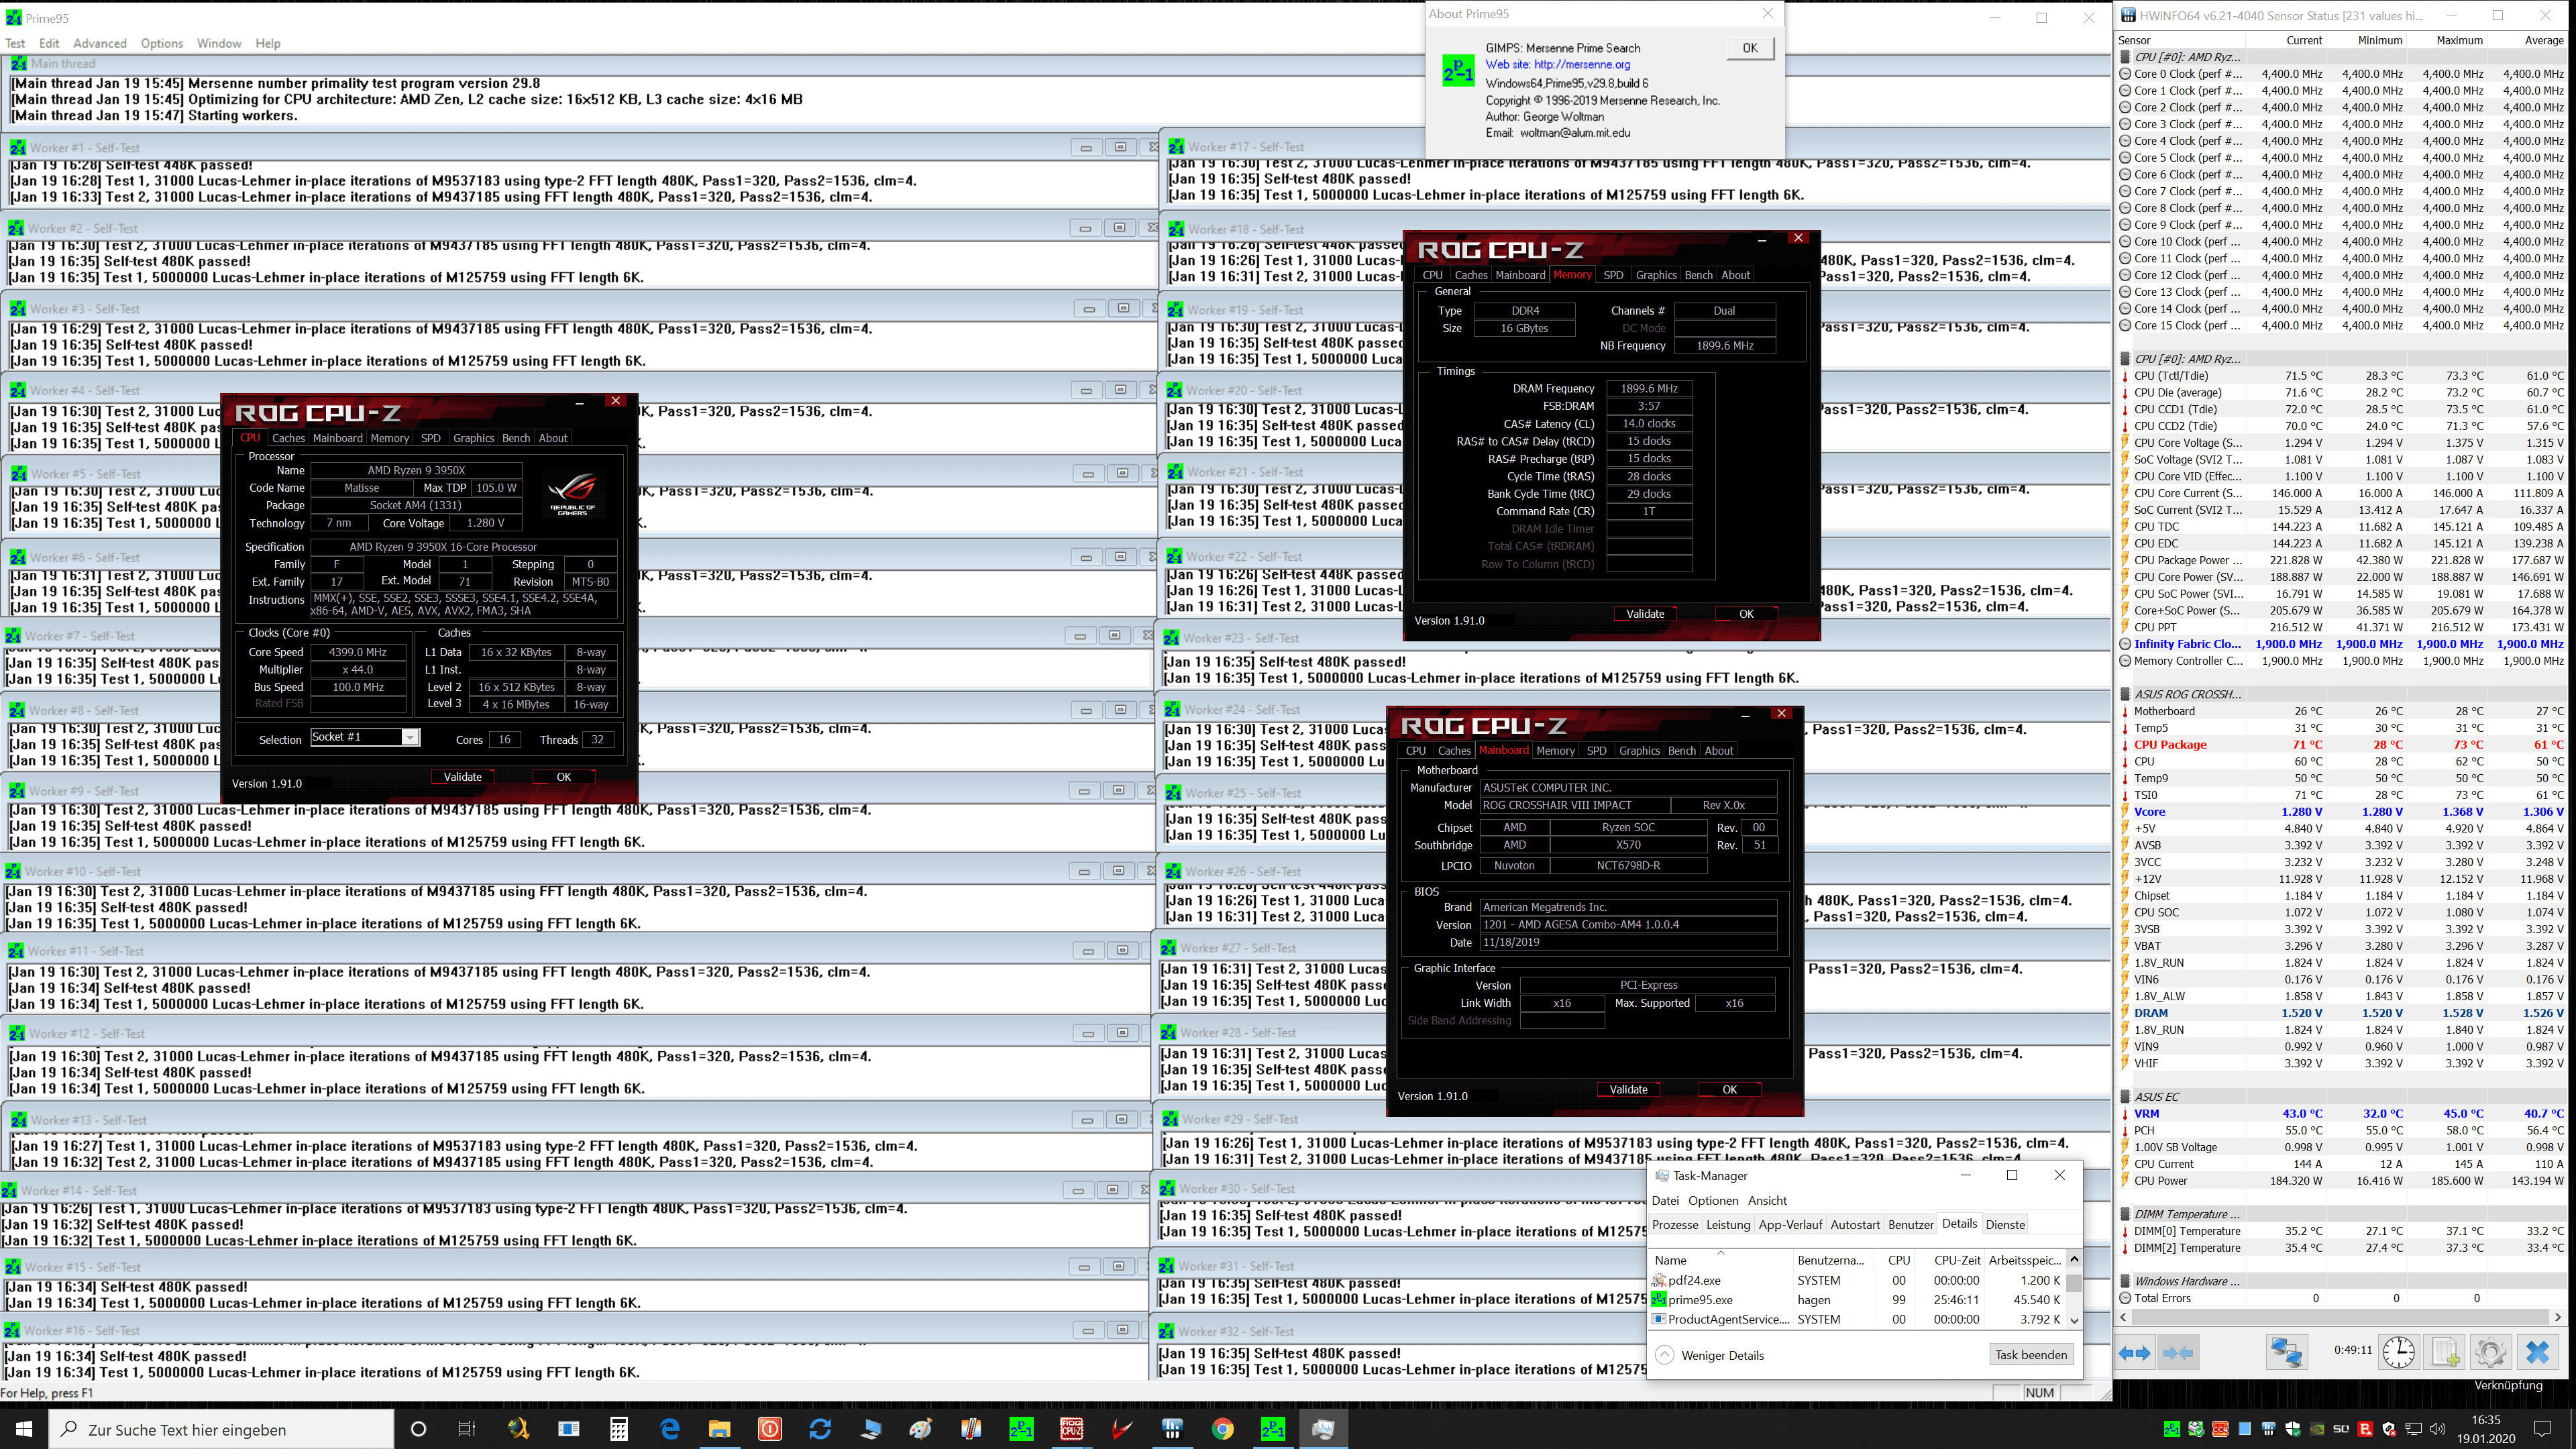The image size is (2576, 1449).
Task: Open Dienste tab in Task Manager
Action: (2005, 1225)
